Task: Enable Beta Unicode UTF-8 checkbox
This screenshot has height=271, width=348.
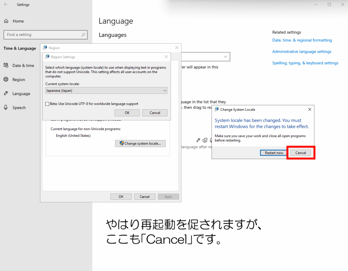Action: click(47, 104)
